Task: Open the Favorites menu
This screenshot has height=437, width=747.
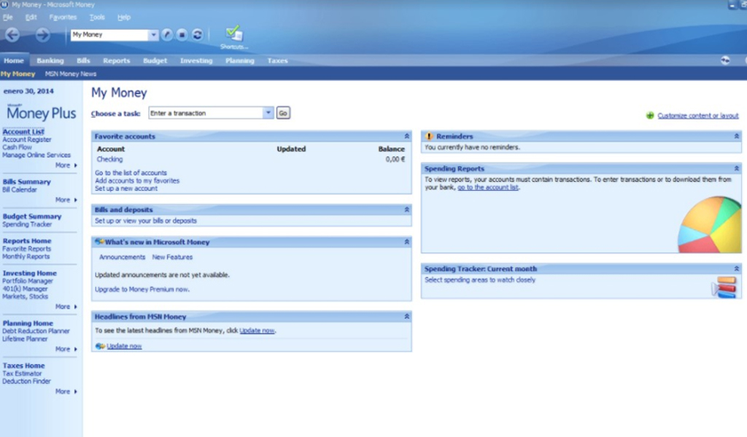Action: click(x=63, y=17)
